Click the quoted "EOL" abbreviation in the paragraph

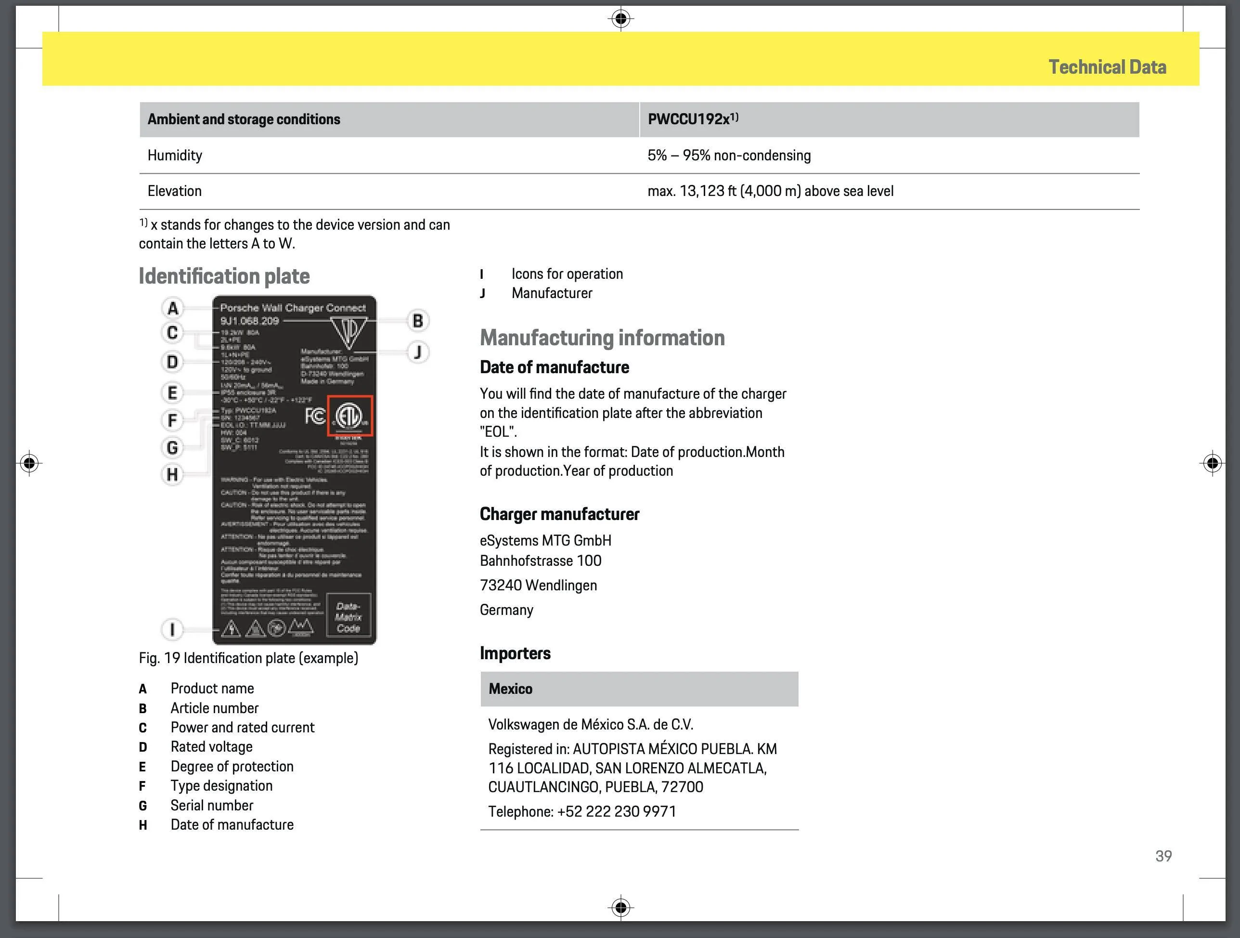pyautogui.click(x=498, y=432)
